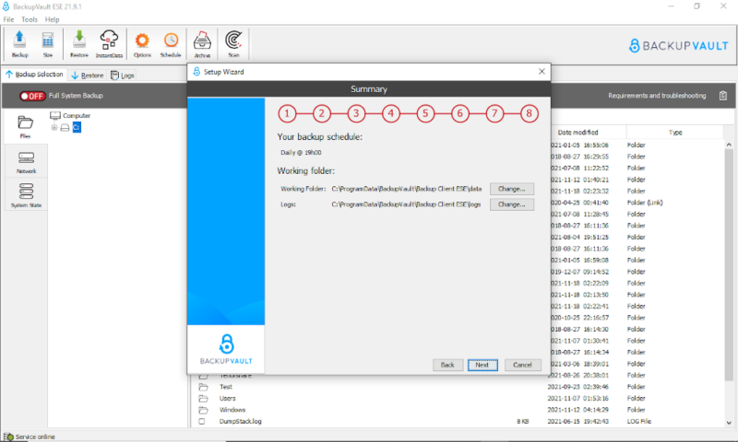Jump to wizard step 8 circle

point(529,113)
